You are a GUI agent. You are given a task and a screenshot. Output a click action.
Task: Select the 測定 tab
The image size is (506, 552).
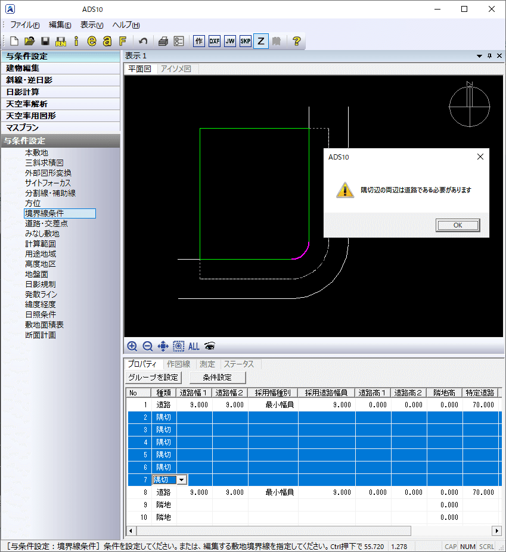[x=207, y=364]
